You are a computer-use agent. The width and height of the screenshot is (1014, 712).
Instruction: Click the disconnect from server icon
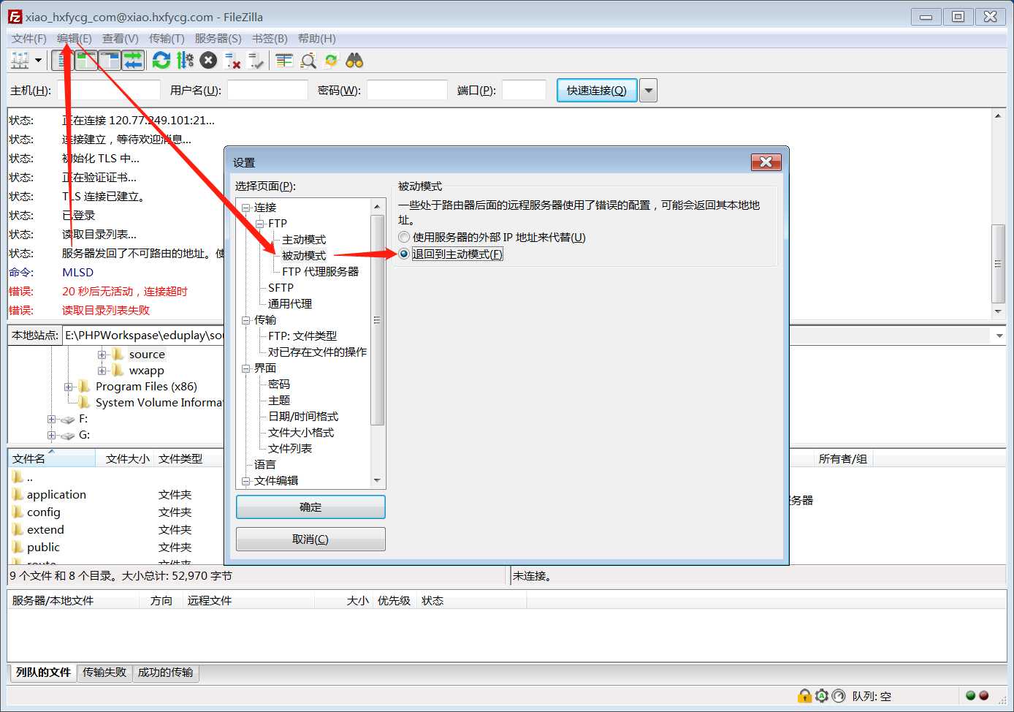tap(232, 61)
